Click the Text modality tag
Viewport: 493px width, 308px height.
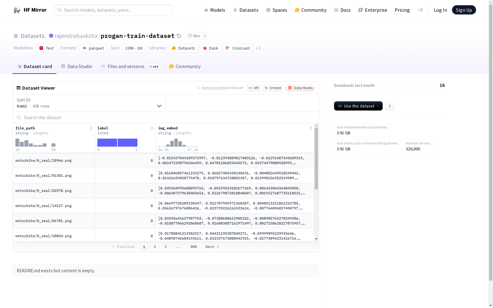pyautogui.click(x=47, y=48)
